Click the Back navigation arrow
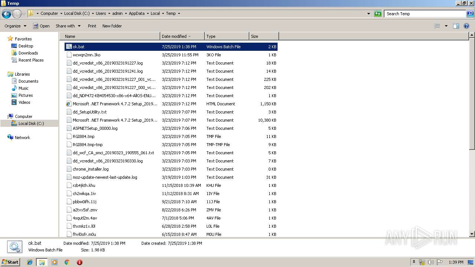 6,14
